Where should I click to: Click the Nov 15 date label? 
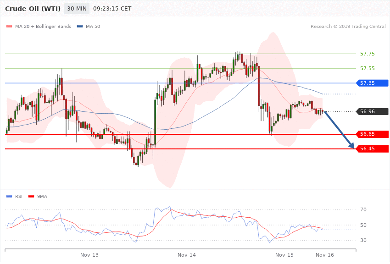point(284,255)
